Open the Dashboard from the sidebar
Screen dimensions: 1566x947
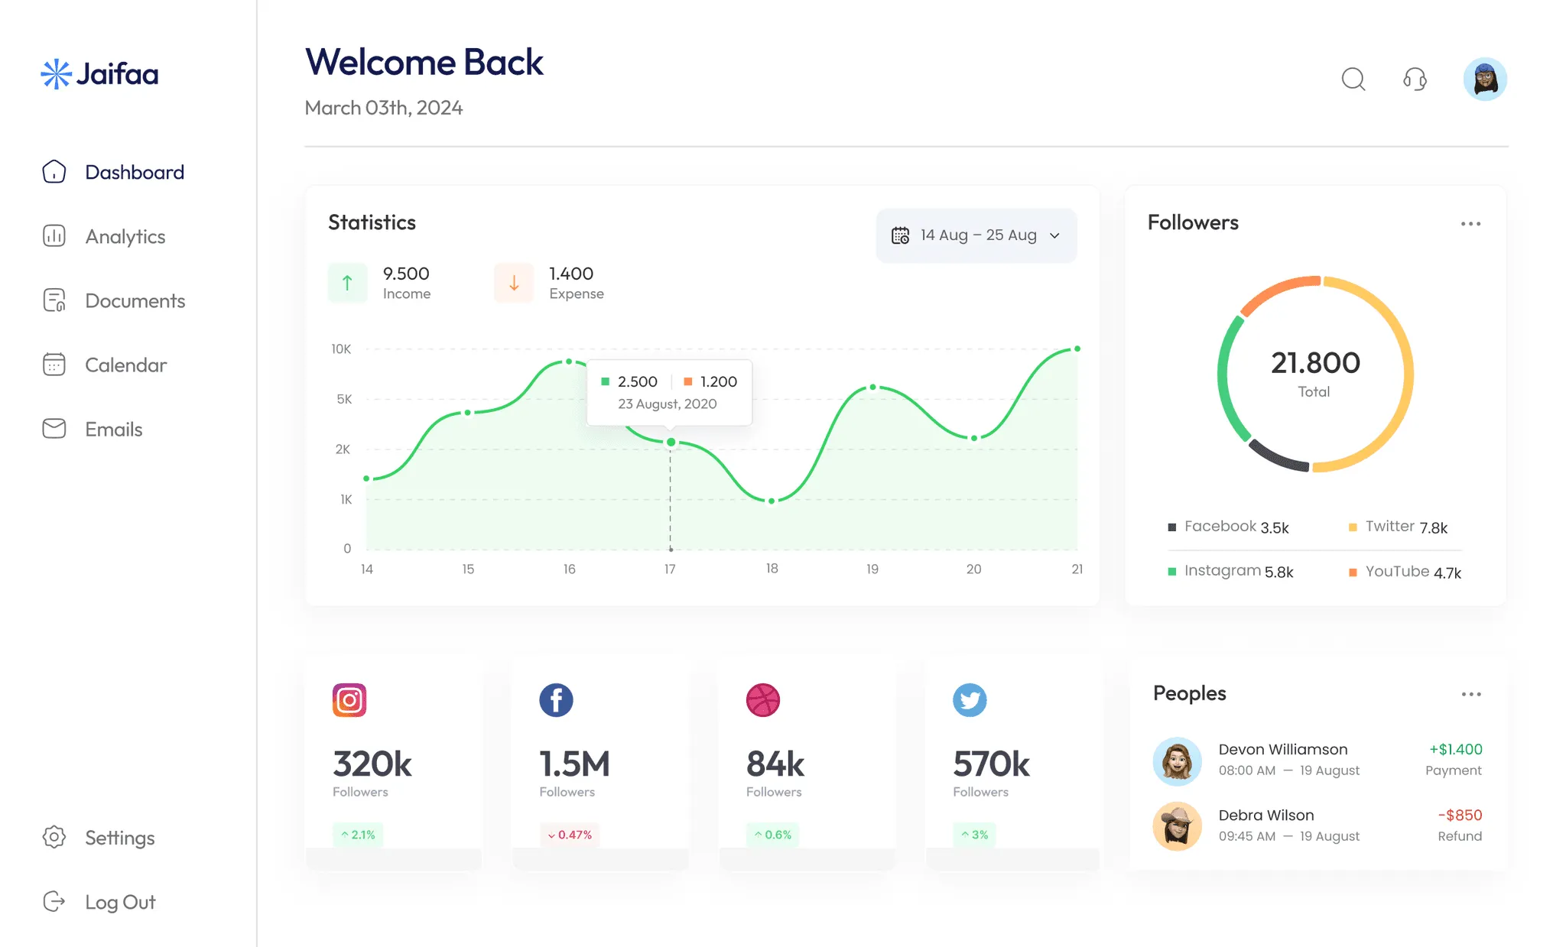(135, 172)
